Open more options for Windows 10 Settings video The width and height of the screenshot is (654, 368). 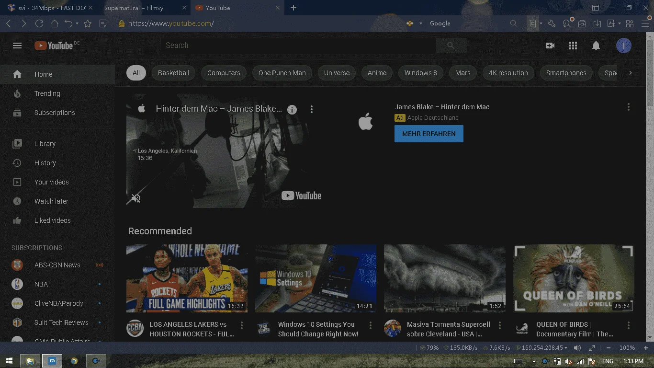tap(371, 326)
